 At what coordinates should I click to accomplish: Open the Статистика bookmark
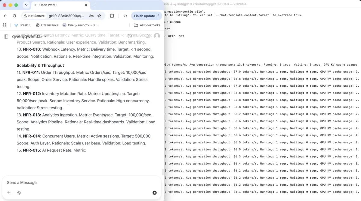47,25
